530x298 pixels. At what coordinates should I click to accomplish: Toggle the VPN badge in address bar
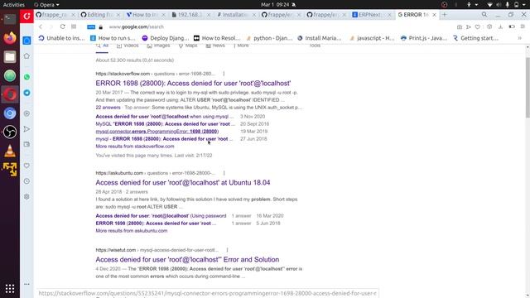[x=91, y=27]
